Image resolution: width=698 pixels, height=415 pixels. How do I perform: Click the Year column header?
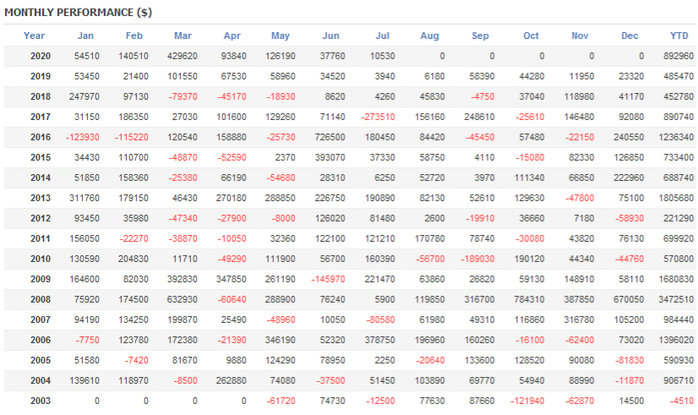pos(34,35)
